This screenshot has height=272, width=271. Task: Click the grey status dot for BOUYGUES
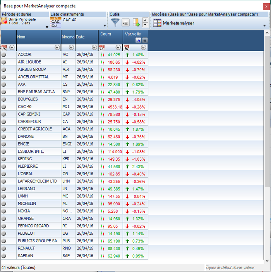(3, 99)
